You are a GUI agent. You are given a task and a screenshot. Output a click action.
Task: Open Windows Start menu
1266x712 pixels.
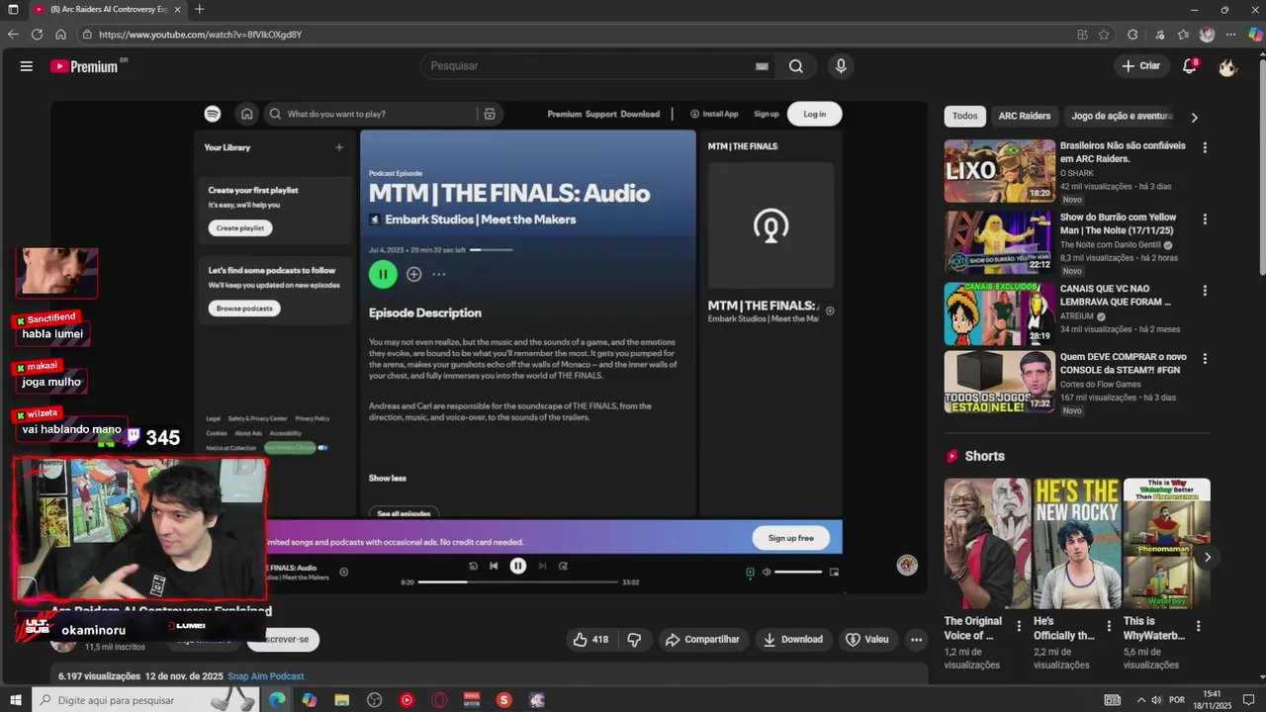point(14,700)
